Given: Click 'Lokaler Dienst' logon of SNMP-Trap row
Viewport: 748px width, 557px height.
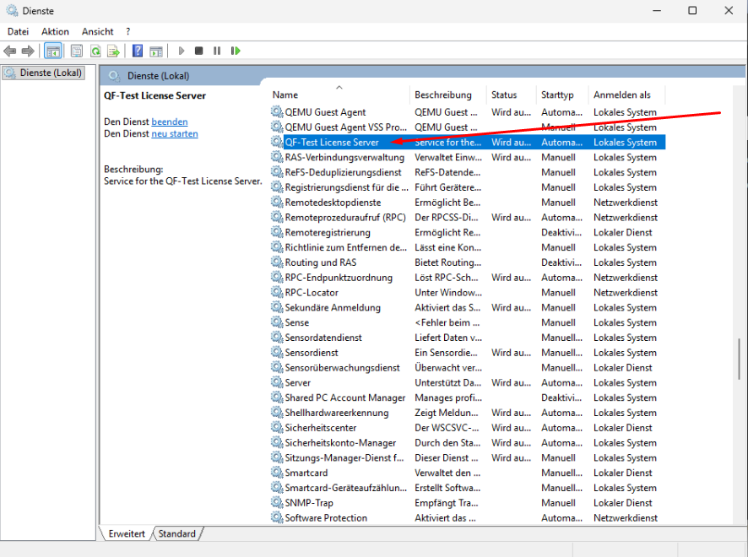Looking at the screenshot, I should click(x=622, y=503).
